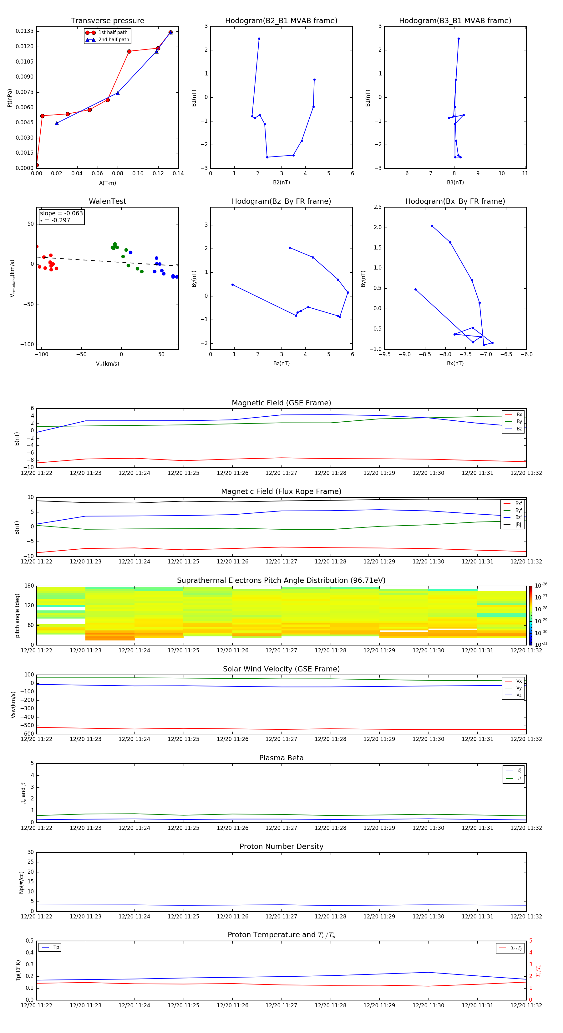563x1033 pixels.
Task: Click the Vx entry in the solar wind legend
Action: 513,681
